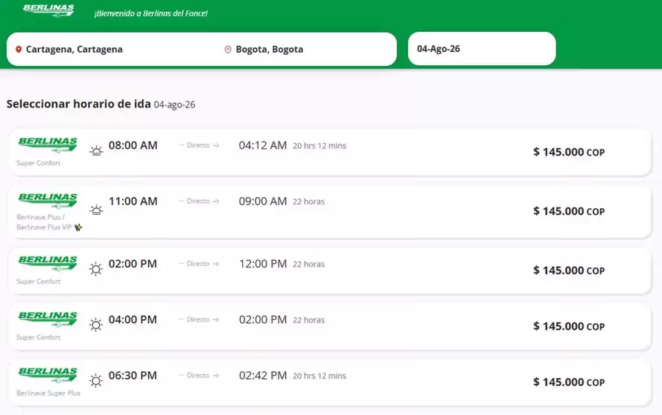The width and height of the screenshot is (662, 415).
Task: Click the destination pin icon beside Bogota
Action: click(228, 50)
